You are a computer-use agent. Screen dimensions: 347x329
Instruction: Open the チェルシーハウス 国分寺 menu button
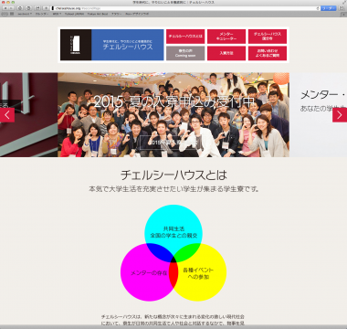coord(268,37)
